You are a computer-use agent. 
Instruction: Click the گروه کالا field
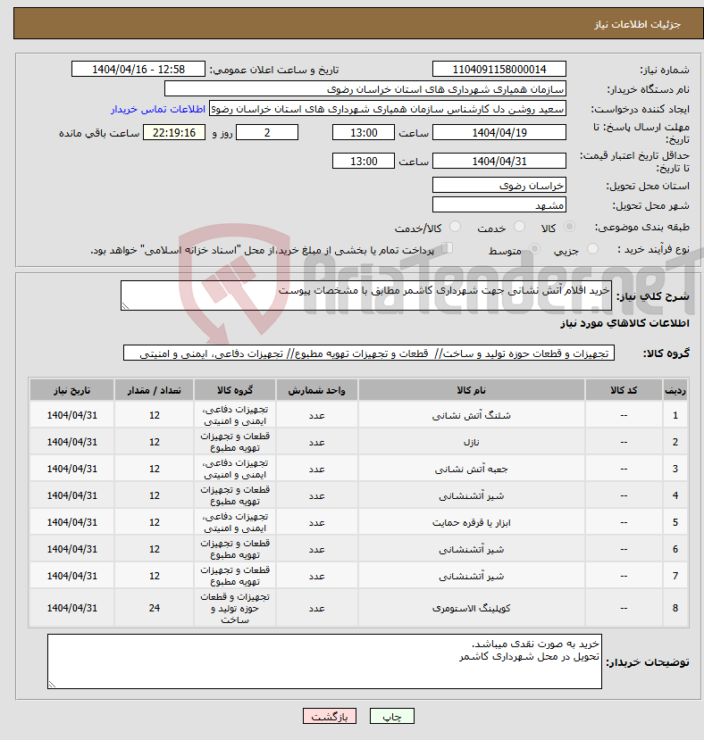click(x=369, y=353)
